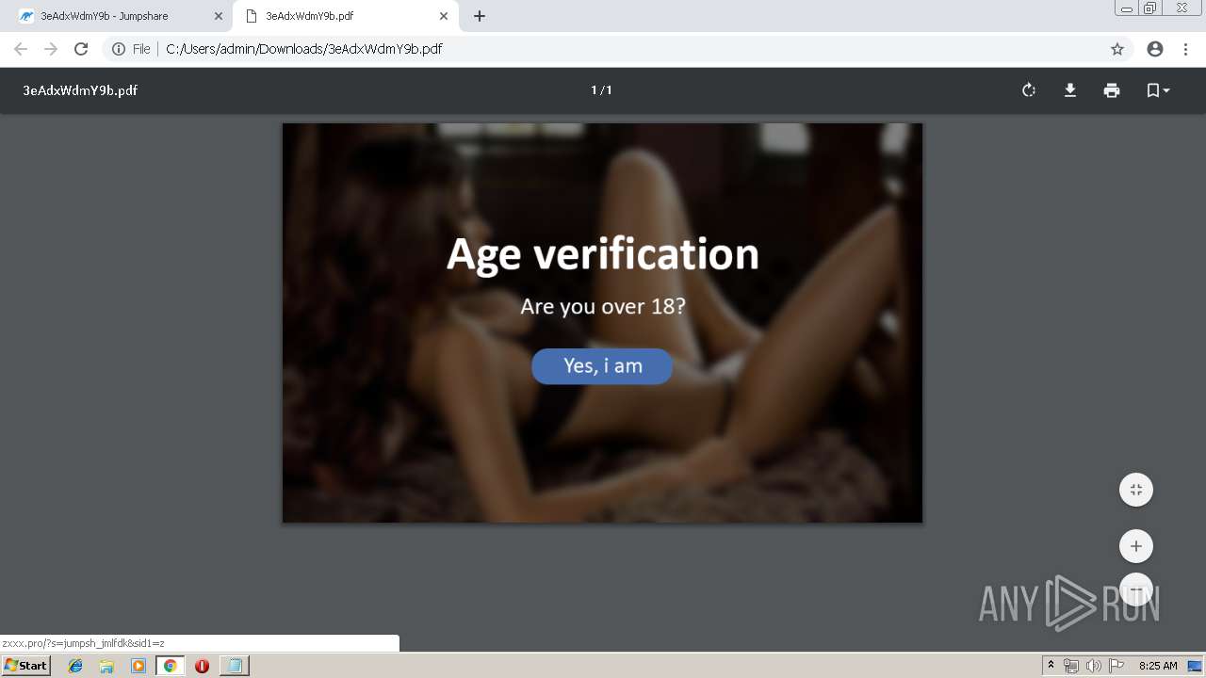Open Opera from the taskbar
This screenshot has width=1206, height=678.
coord(202,666)
